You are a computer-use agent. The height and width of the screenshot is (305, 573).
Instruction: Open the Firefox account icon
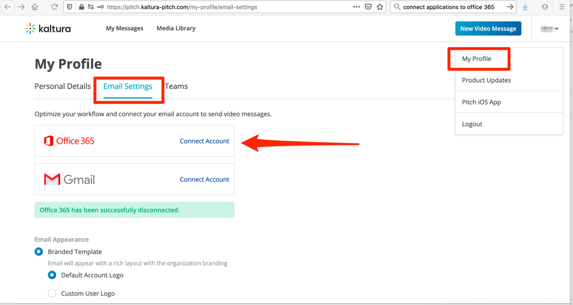coord(545,7)
